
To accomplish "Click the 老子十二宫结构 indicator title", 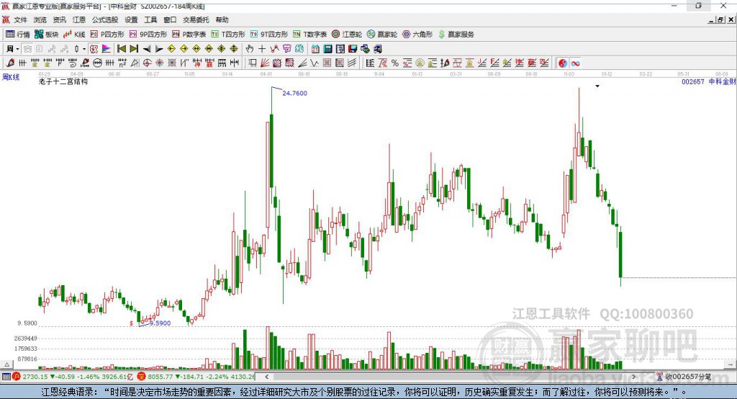I will click(x=63, y=81).
